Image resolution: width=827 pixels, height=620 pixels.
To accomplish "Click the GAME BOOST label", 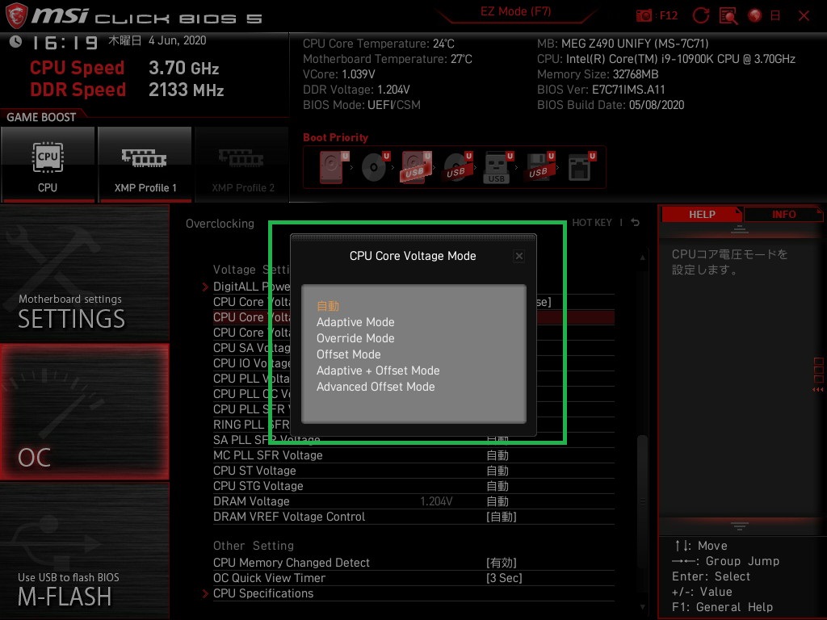I will tap(41, 117).
